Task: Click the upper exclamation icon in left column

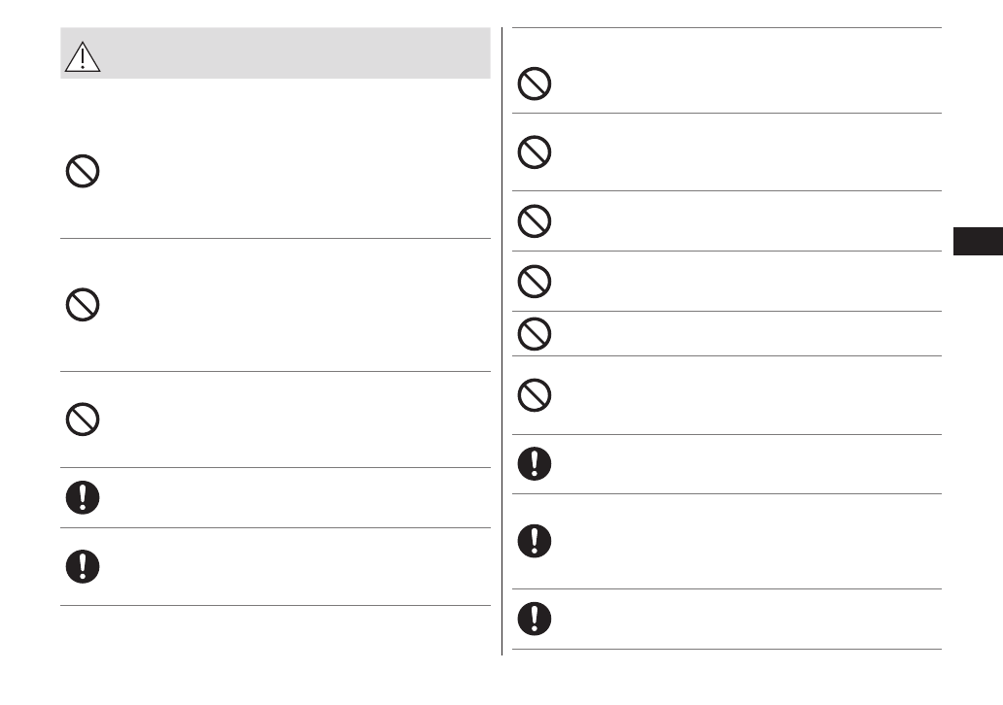Action: pos(82,498)
